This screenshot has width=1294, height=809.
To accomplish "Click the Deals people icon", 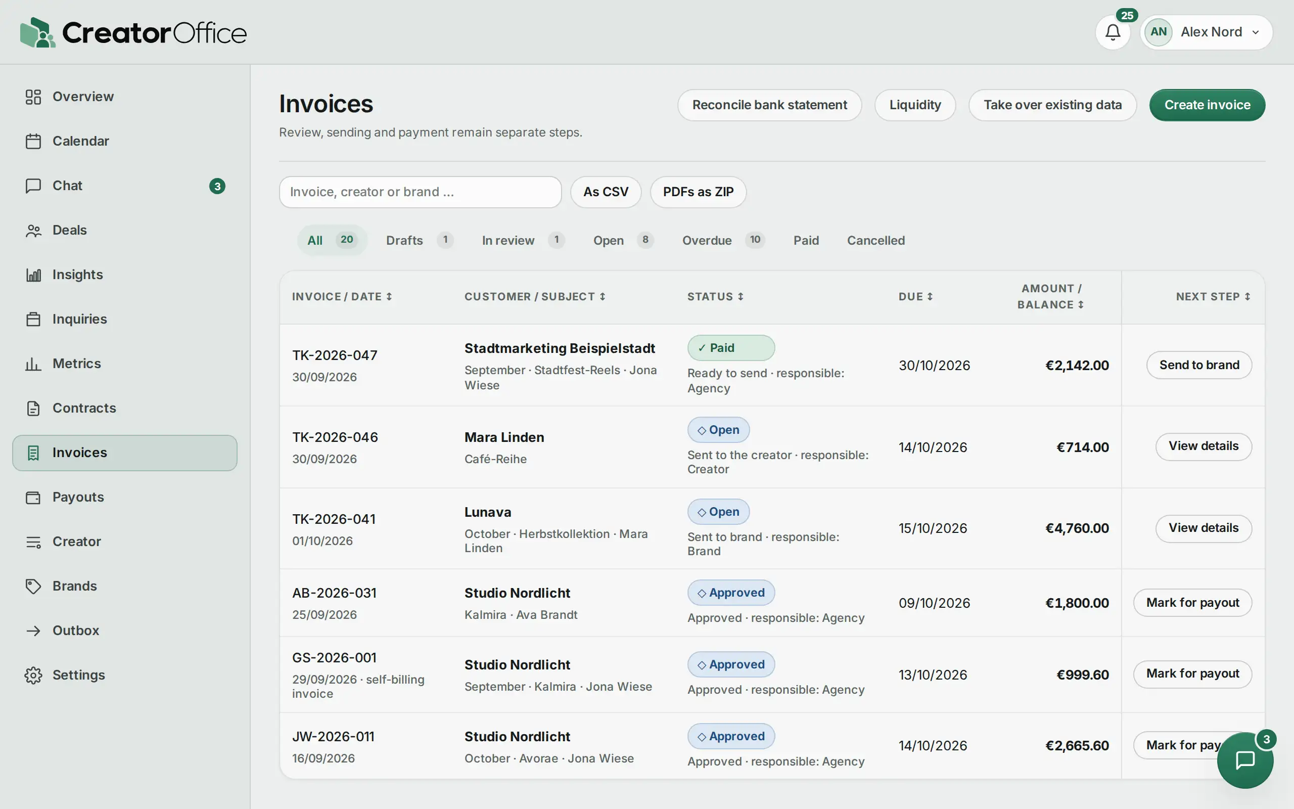I will click(33, 230).
